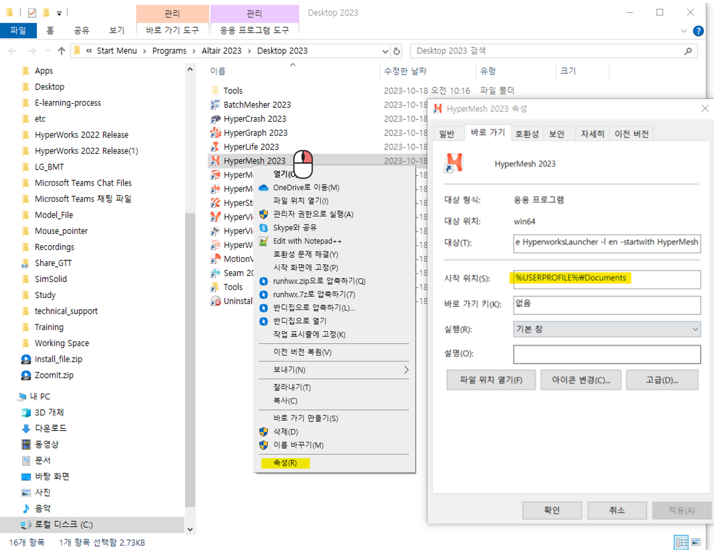Select the Microsoft Teams Chat Files folder
The height and width of the screenshot is (550, 715).
pyautogui.click(x=83, y=183)
